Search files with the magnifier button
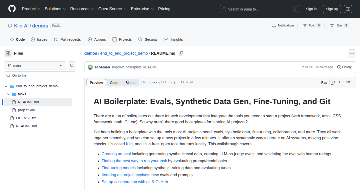The image size is (360, 190). click(x=72, y=65)
